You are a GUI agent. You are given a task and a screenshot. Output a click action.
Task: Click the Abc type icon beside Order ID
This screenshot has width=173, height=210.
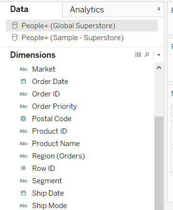tap(23, 94)
